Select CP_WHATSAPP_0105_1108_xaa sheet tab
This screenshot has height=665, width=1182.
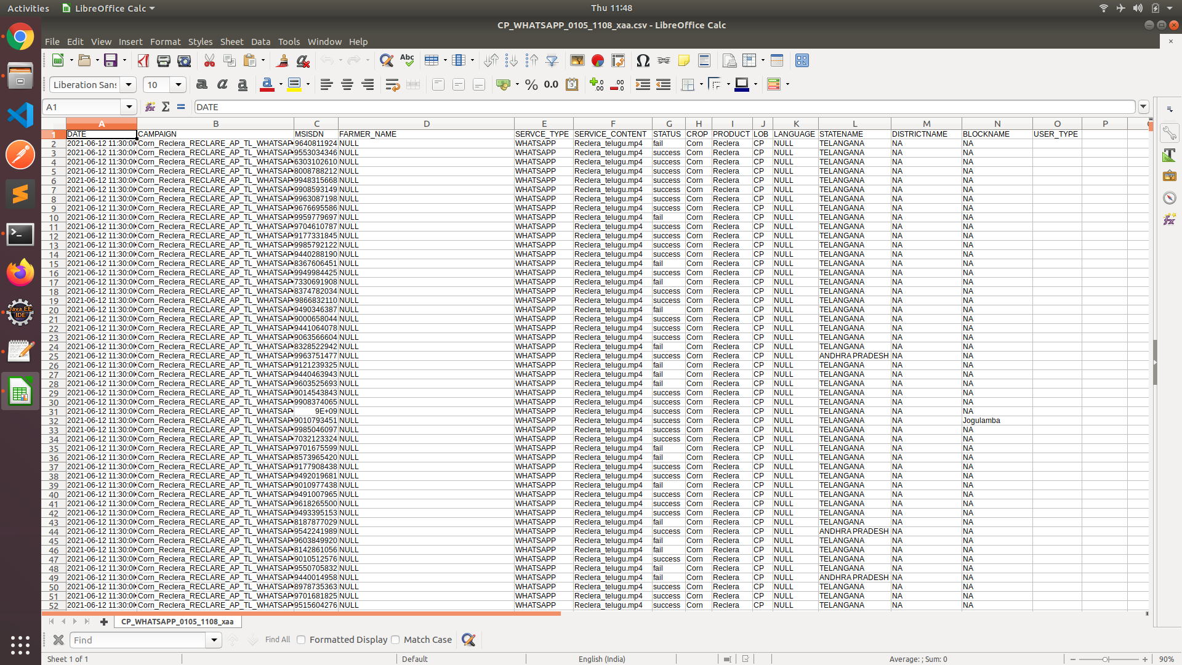click(177, 622)
